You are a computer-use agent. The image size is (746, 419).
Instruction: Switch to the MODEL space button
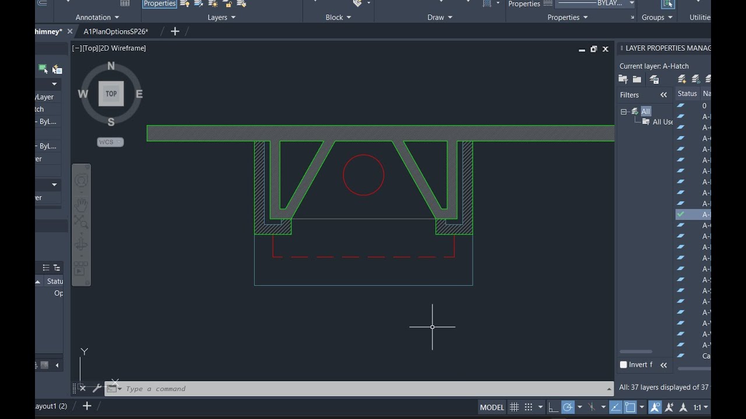(492, 407)
